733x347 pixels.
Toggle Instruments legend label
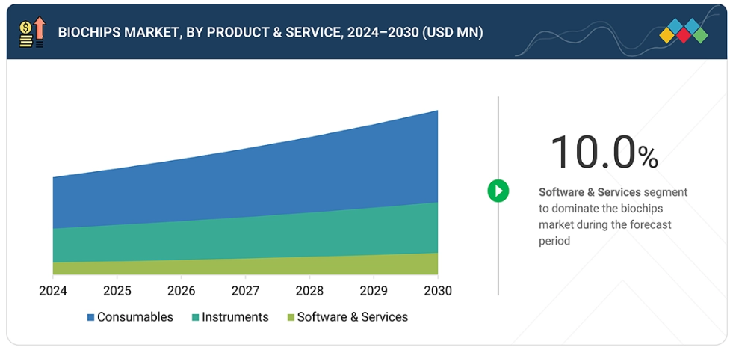pos(234,317)
